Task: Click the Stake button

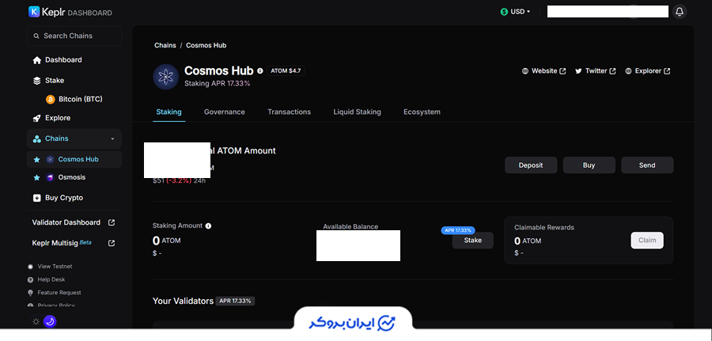Action: tap(472, 240)
